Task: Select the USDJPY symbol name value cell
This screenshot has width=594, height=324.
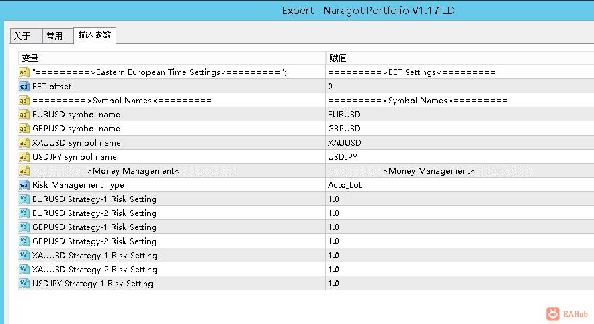Action: (460, 156)
